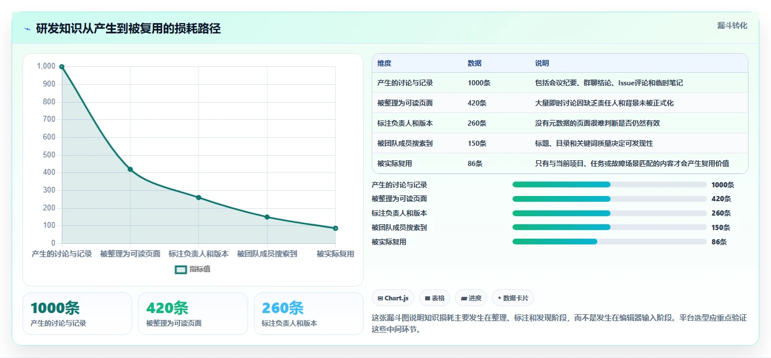This screenshot has width=771, height=358.
Task: Click the 数据 column header in the table
Action: click(474, 63)
